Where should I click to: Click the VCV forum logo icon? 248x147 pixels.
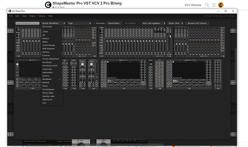point(48,5)
